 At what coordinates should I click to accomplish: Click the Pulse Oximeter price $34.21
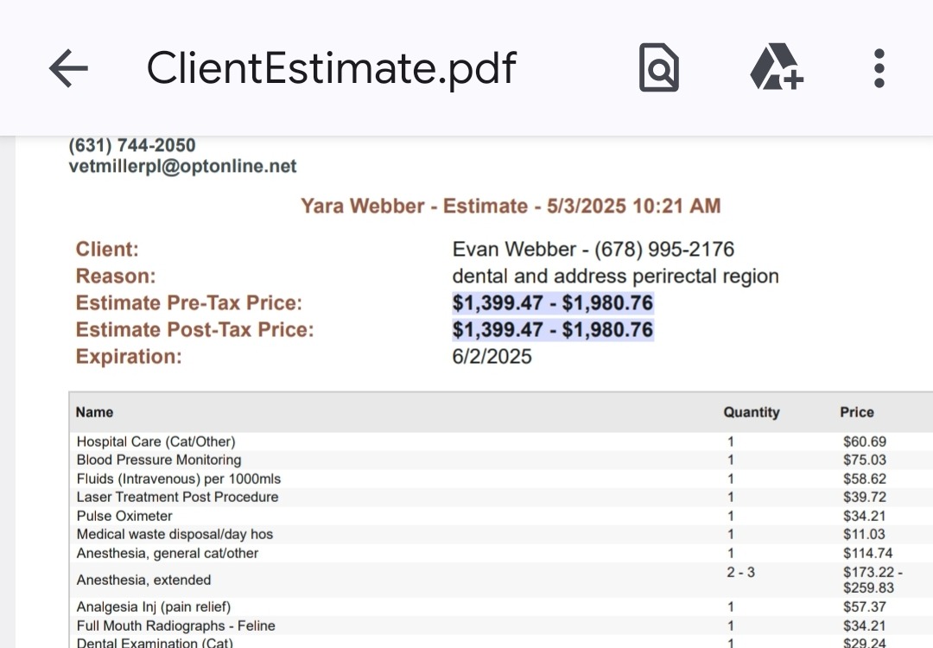(x=864, y=516)
